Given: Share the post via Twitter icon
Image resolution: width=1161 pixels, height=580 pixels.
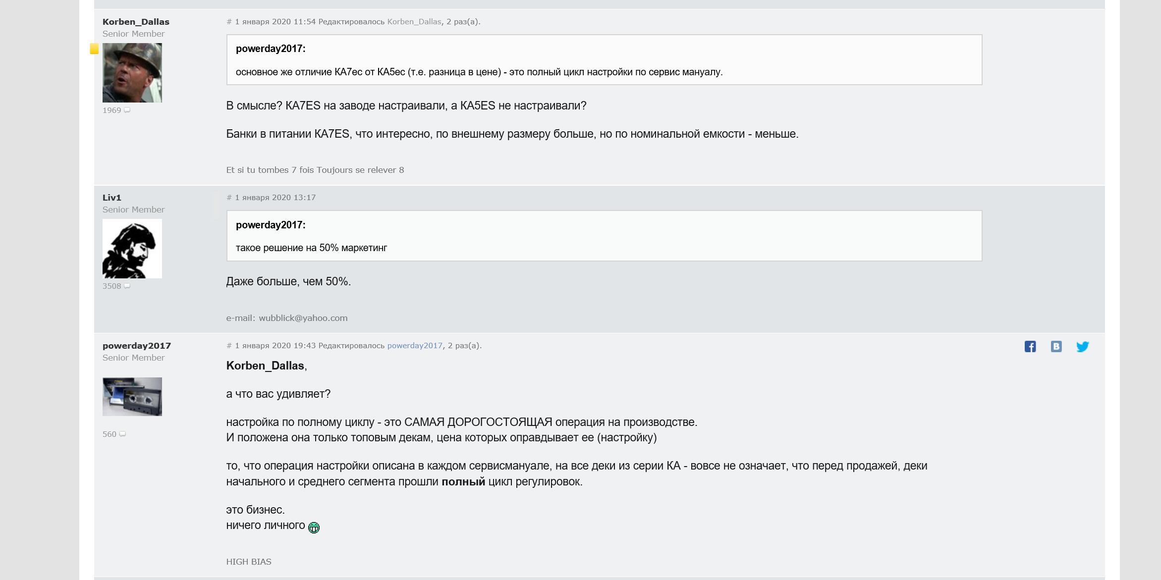Looking at the screenshot, I should coord(1082,347).
